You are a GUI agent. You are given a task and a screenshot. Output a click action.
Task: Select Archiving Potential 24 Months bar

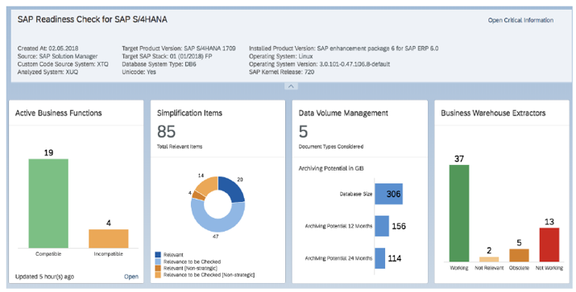point(379,258)
